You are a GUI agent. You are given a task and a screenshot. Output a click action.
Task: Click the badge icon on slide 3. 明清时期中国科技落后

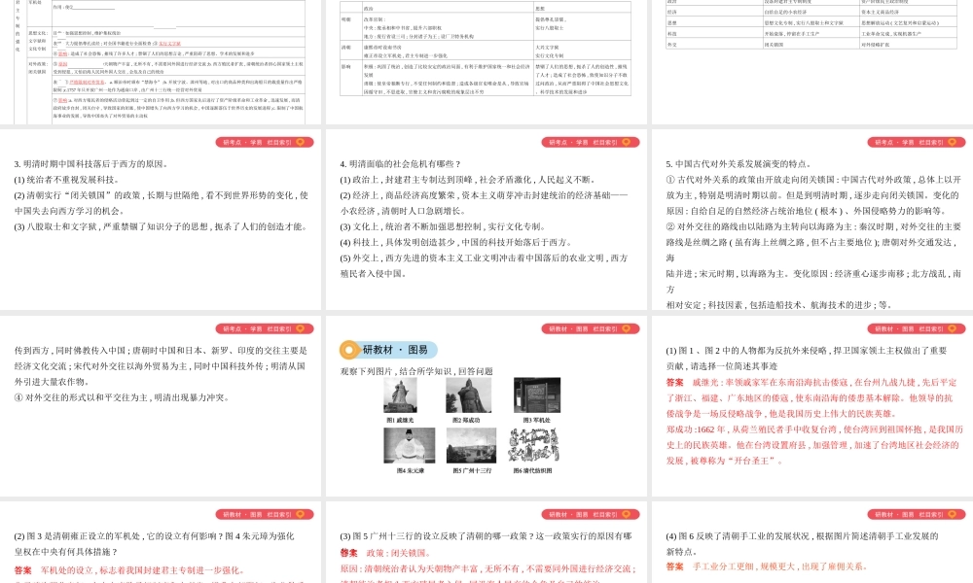[301, 143]
